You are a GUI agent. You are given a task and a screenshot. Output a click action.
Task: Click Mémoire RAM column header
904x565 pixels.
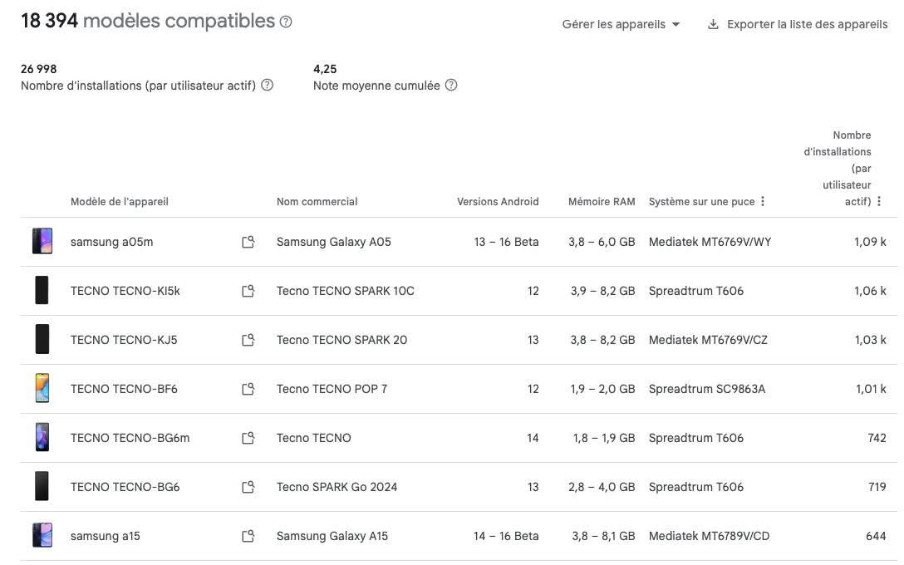click(x=602, y=202)
